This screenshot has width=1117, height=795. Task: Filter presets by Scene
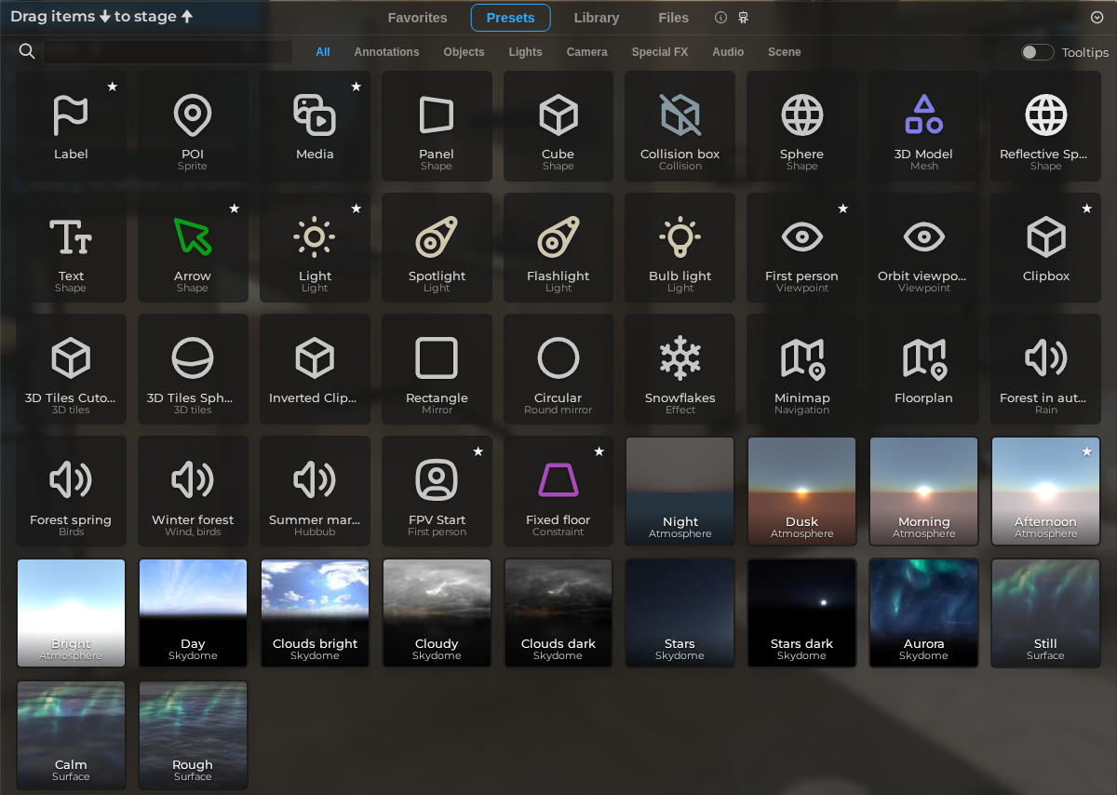coord(785,52)
